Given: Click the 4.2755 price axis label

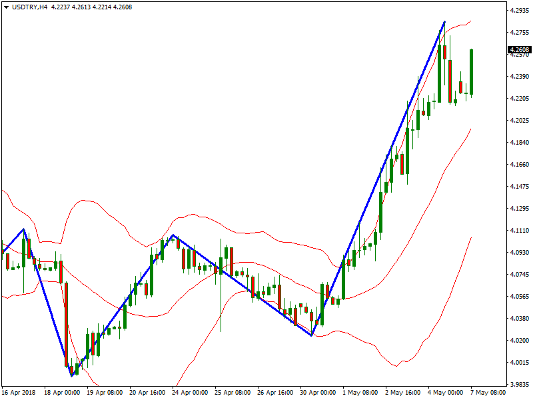Looking at the screenshot, I should click(519, 33).
